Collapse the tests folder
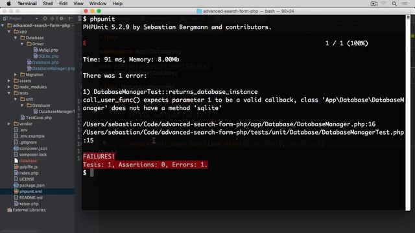Screen dimensions: 415x233 pos(9,93)
